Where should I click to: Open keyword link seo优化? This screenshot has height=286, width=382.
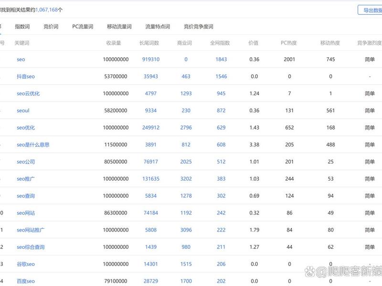coord(26,127)
